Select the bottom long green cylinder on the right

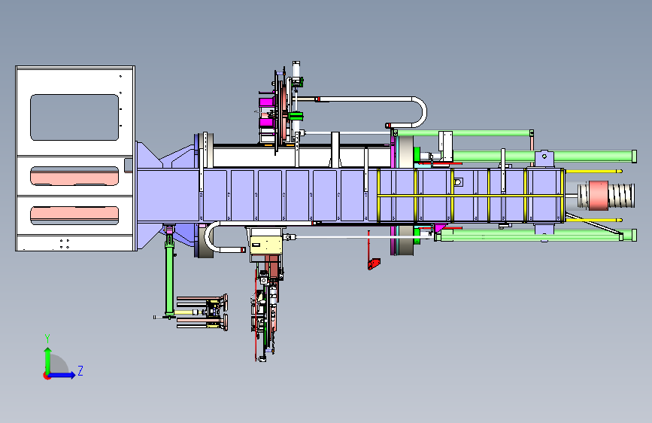click(536, 236)
